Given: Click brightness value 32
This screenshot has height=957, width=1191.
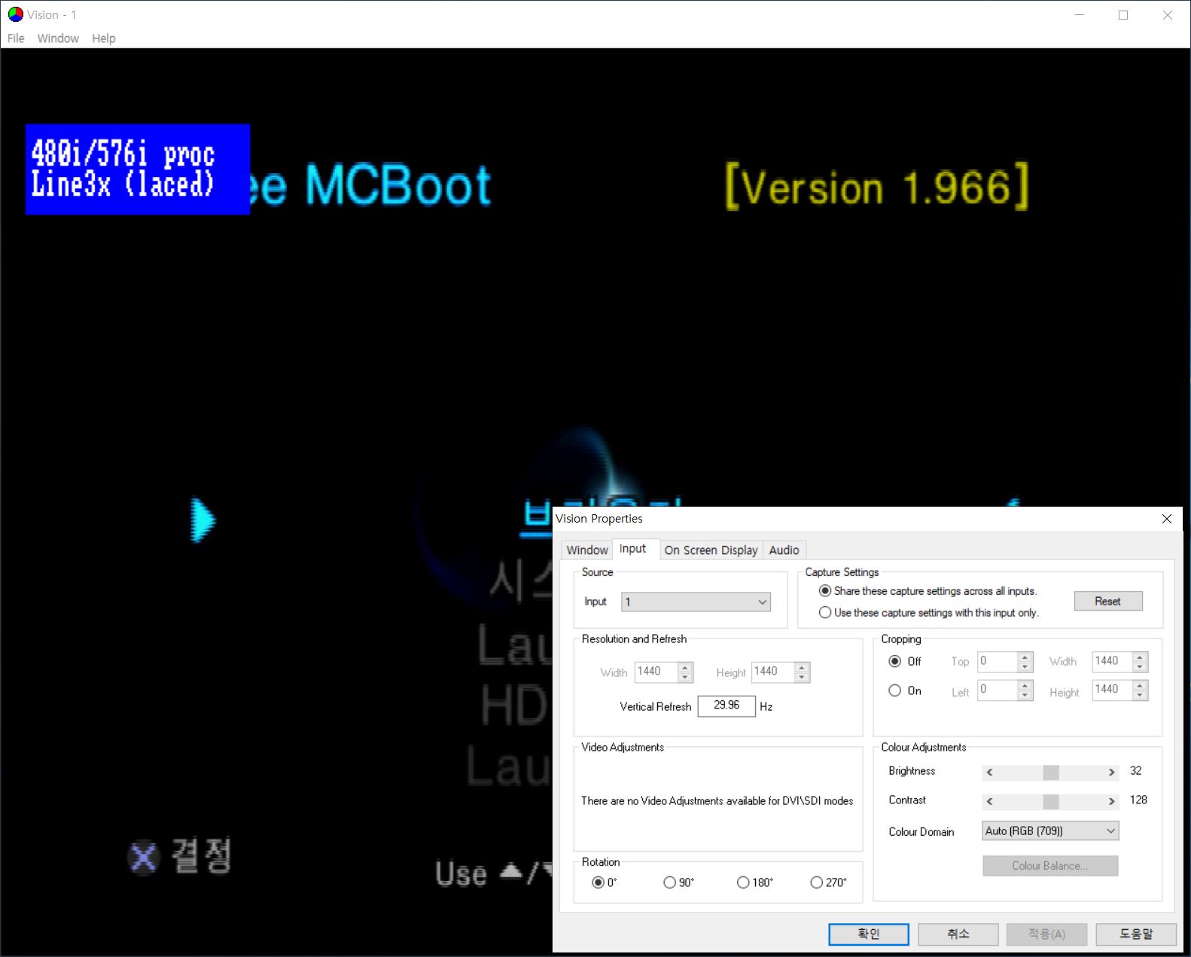Looking at the screenshot, I should (1136, 771).
